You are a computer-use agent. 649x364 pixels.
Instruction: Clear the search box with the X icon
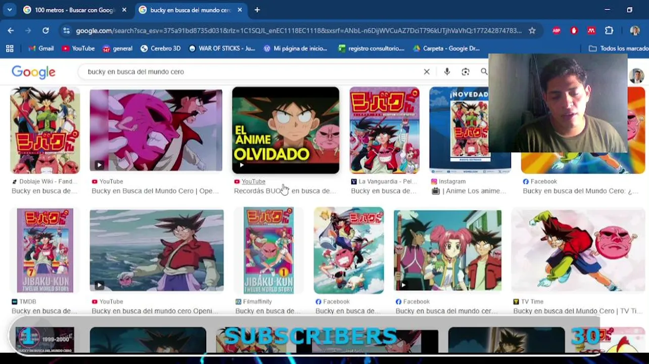point(427,72)
